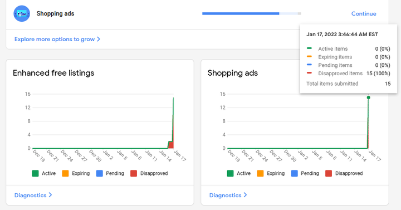The height and width of the screenshot is (210, 401).
Task: Click Expiring items row in tooltip
Action: [x=348, y=57]
